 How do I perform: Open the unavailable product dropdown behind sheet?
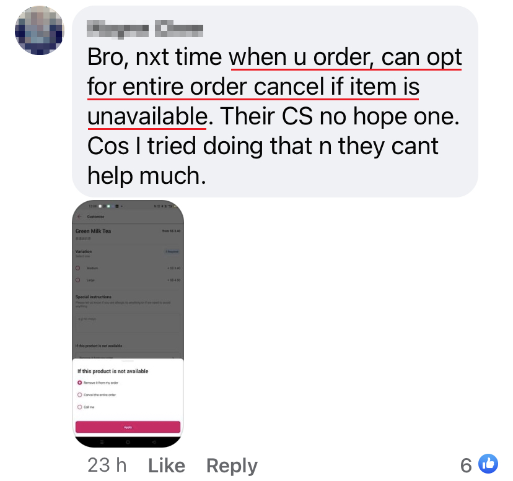128,356
